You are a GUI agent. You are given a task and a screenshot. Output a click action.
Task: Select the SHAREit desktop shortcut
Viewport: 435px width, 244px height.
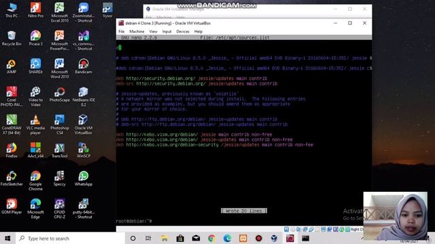[35, 66]
